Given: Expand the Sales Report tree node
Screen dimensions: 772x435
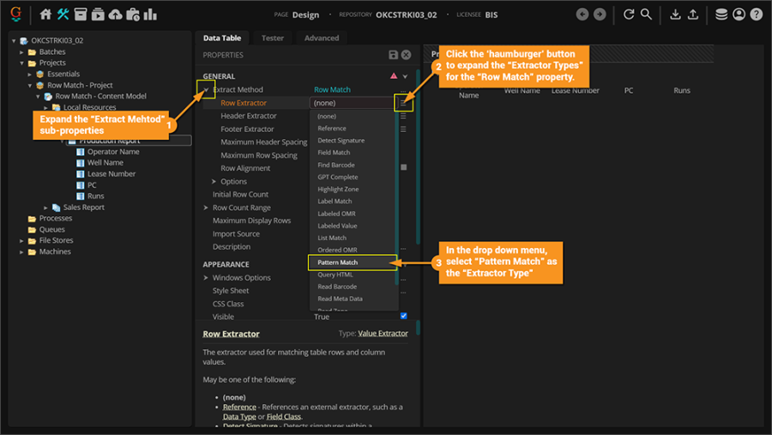Looking at the screenshot, I should pos(46,207).
